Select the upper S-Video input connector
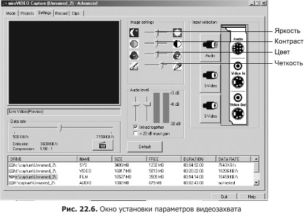 point(210,78)
